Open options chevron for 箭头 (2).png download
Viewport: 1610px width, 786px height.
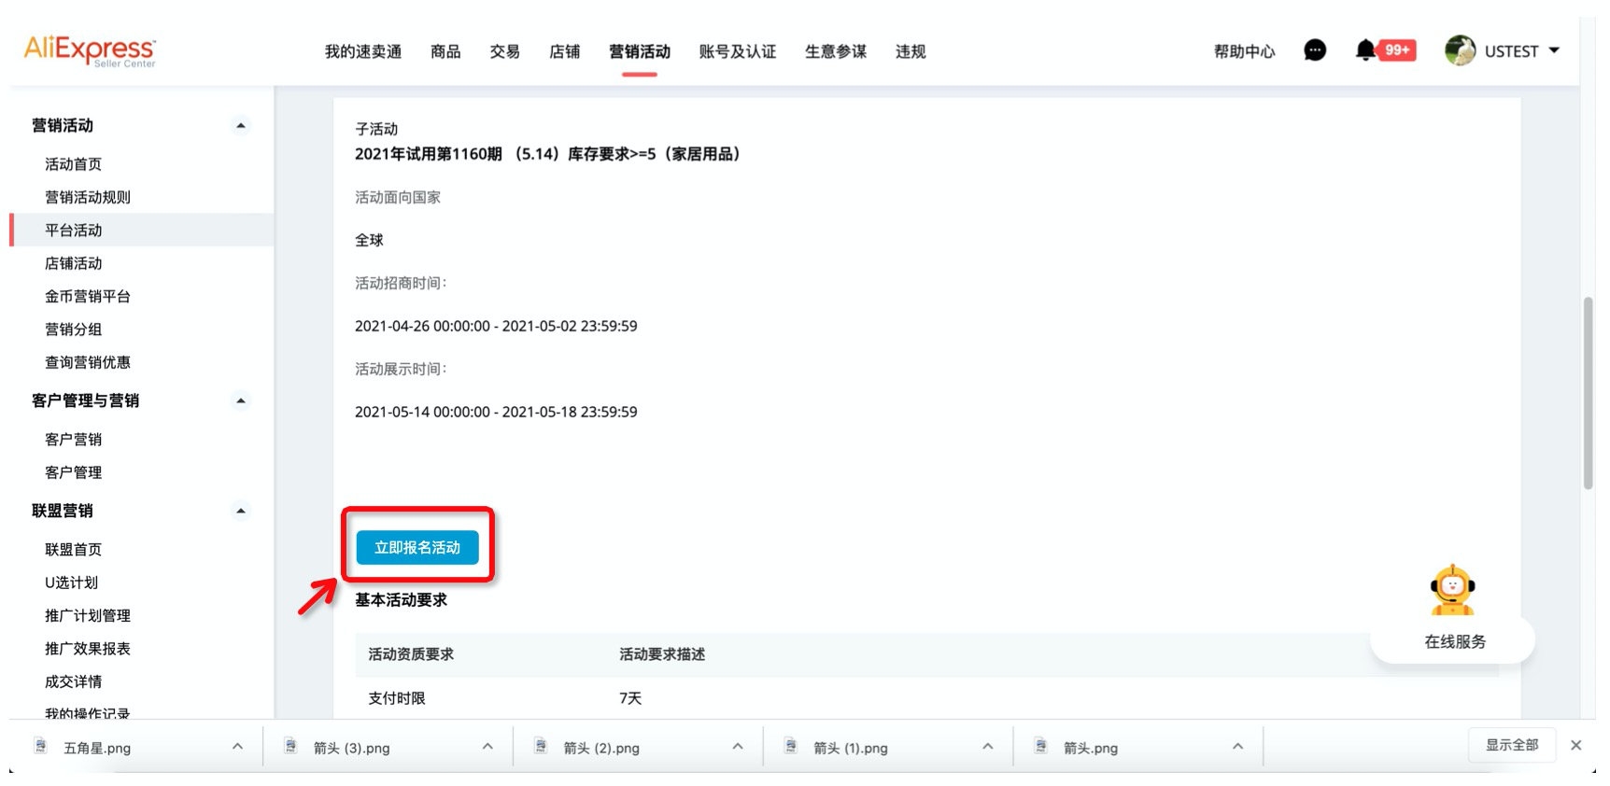pos(738,746)
